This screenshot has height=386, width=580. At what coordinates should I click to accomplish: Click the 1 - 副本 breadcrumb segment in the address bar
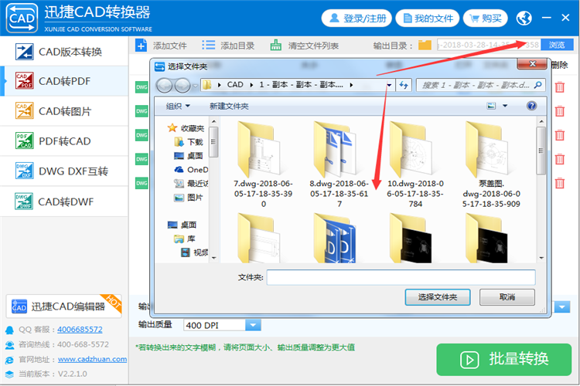coord(301,85)
